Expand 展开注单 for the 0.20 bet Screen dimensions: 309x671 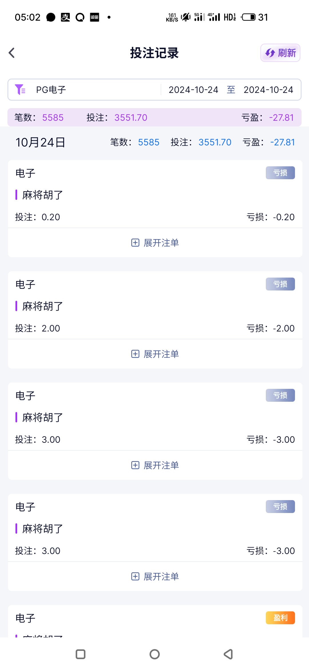click(x=161, y=243)
